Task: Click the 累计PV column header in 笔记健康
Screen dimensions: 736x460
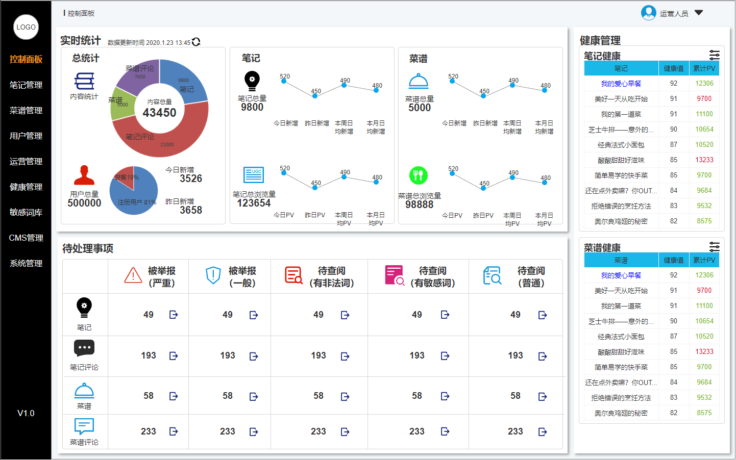Action: [x=704, y=68]
